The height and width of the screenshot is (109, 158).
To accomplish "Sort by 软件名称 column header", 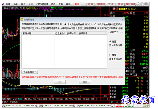I will [38, 33].
